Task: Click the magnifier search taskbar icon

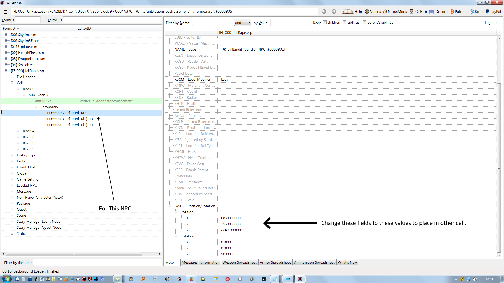Action: point(143,279)
